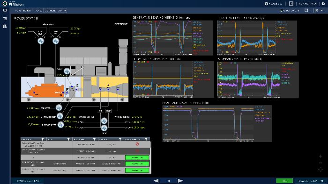This screenshot has width=328, height=184.
Task: Click New Display in top bar
Action: (273, 4)
